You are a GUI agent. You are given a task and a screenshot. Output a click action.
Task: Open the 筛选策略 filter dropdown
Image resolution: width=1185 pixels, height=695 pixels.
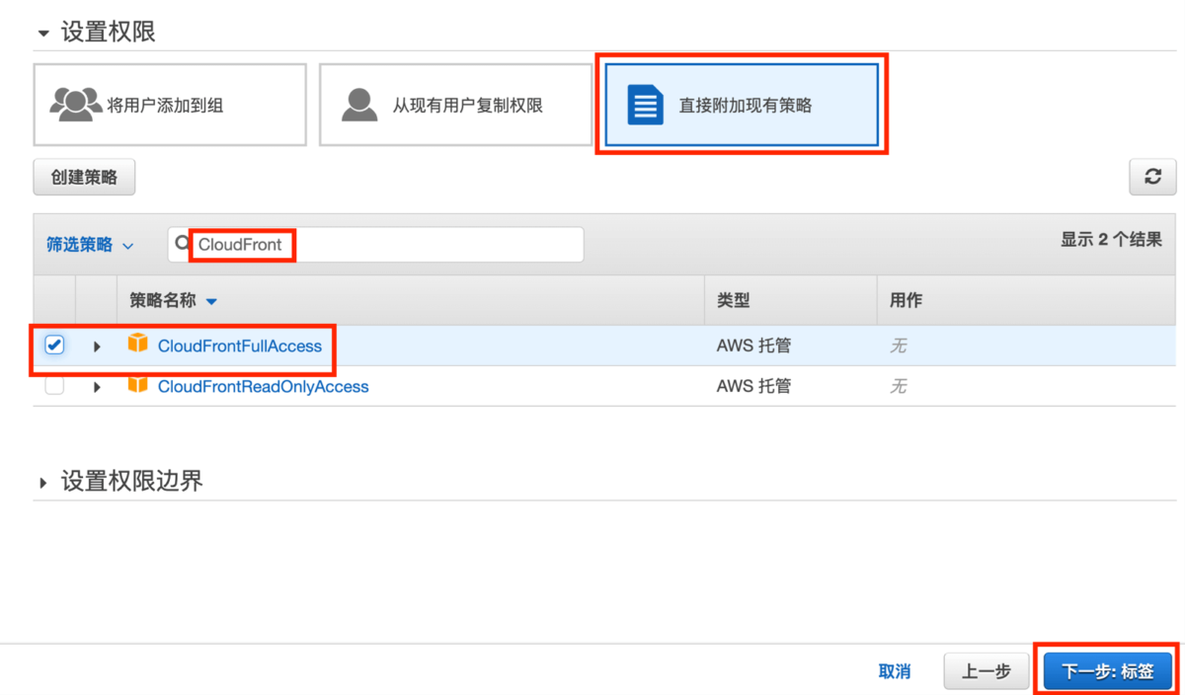[x=90, y=244]
